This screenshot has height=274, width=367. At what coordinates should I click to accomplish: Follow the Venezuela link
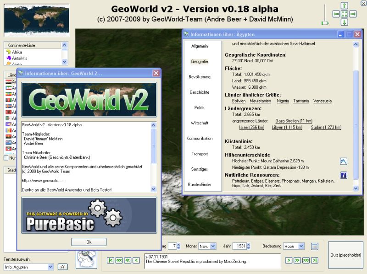coord(323,101)
